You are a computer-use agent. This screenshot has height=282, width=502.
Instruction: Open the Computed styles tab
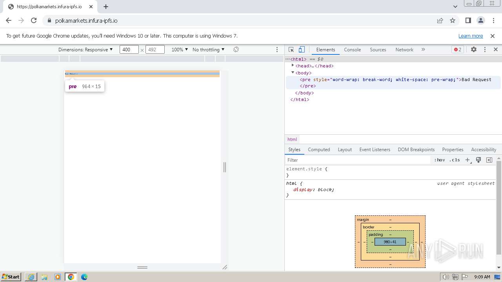pos(319,150)
